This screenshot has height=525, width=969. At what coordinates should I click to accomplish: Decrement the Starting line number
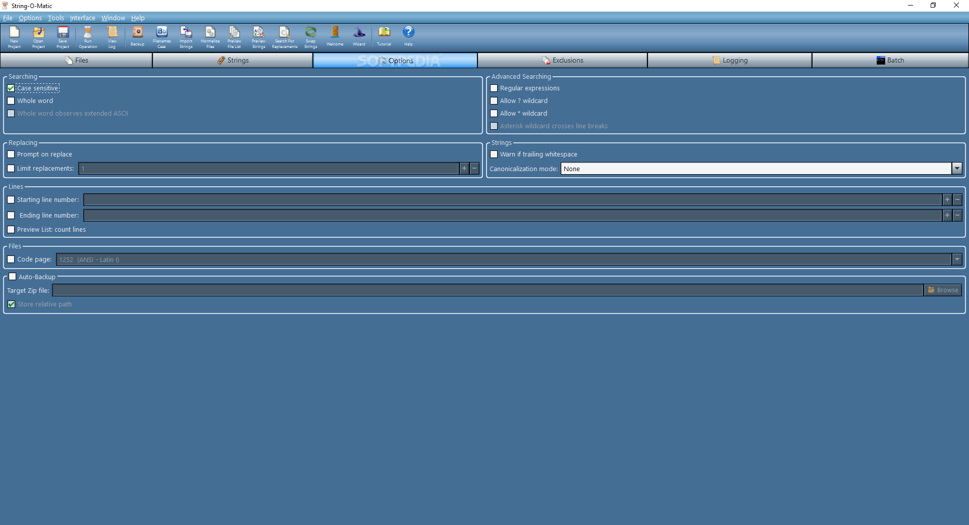coord(957,200)
